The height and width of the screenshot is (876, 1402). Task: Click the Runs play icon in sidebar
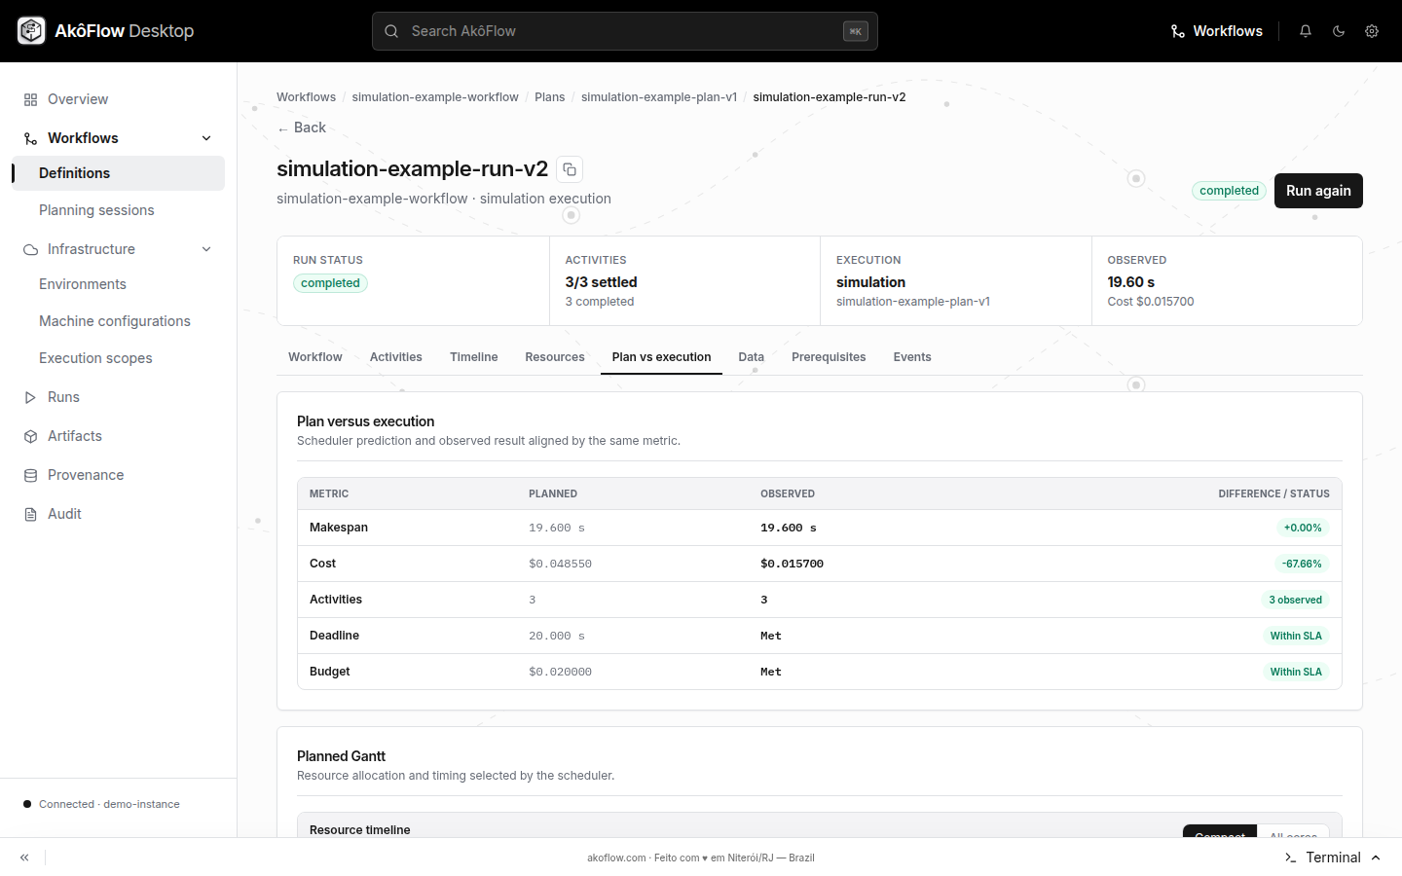coord(30,397)
